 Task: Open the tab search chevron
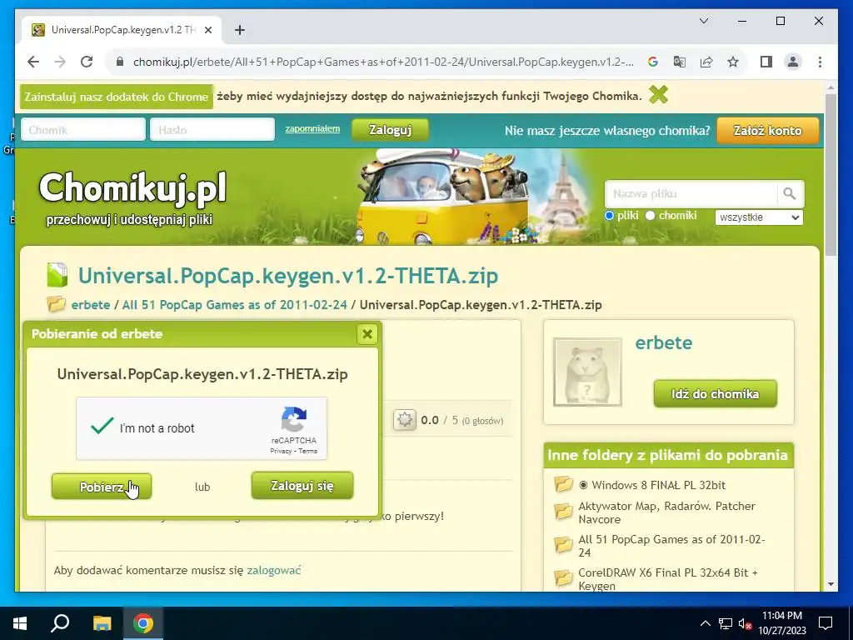click(x=703, y=21)
